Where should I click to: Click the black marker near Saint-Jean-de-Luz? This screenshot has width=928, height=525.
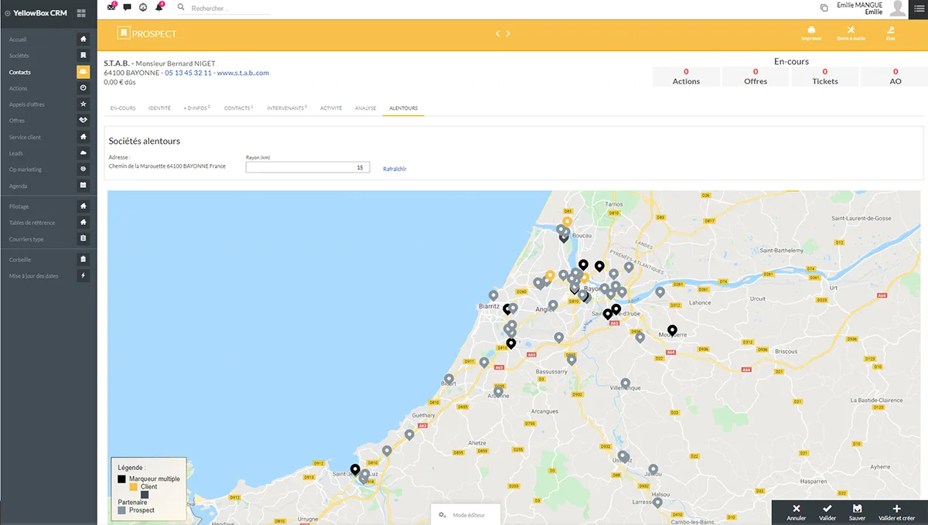click(355, 469)
